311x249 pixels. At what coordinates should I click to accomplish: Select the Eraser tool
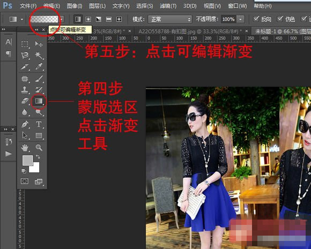pyautogui.click(x=25, y=101)
